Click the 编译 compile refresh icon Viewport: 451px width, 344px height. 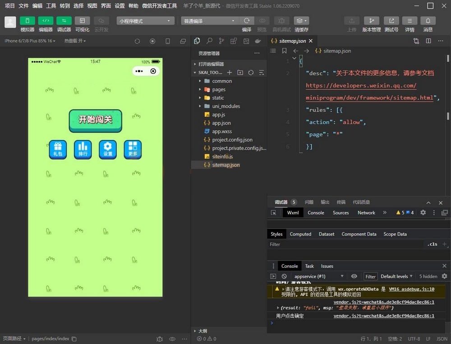(x=247, y=21)
